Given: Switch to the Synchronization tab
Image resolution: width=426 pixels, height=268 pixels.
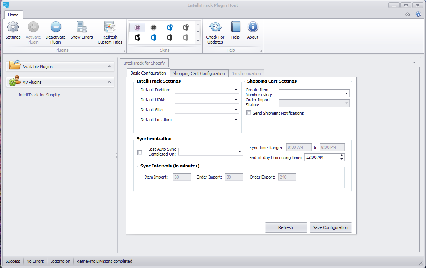Looking at the screenshot, I should point(246,73).
